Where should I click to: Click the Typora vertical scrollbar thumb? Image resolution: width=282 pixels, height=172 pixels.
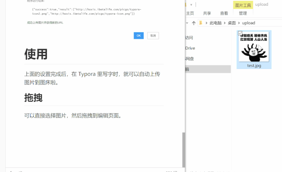tap(183, 150)
